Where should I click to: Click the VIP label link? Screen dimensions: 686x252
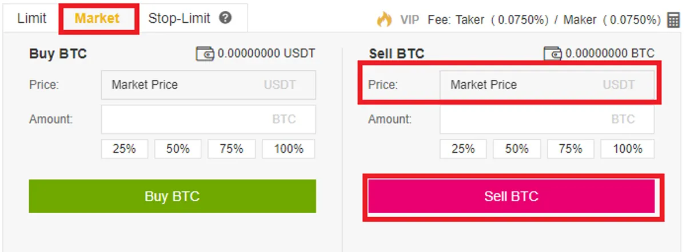[410, 19]
